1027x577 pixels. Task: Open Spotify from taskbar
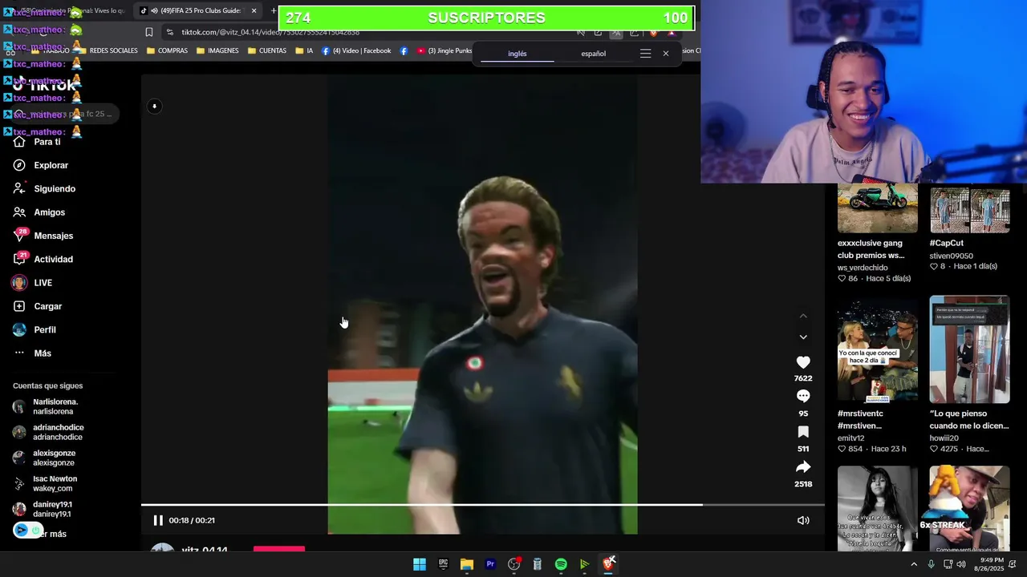pos(561,564)
